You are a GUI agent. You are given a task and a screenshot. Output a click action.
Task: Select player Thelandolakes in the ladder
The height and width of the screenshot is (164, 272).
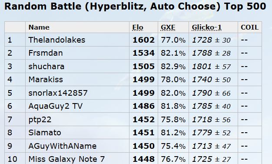coord(57,40)
